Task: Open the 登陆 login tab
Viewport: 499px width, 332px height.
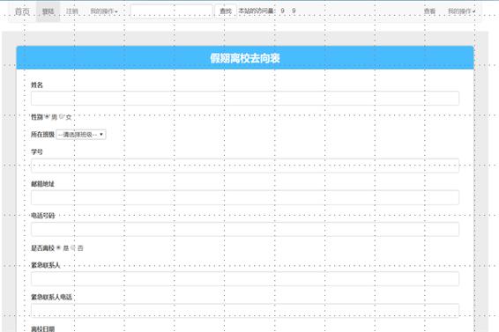Action: click(x=48, y=11)
